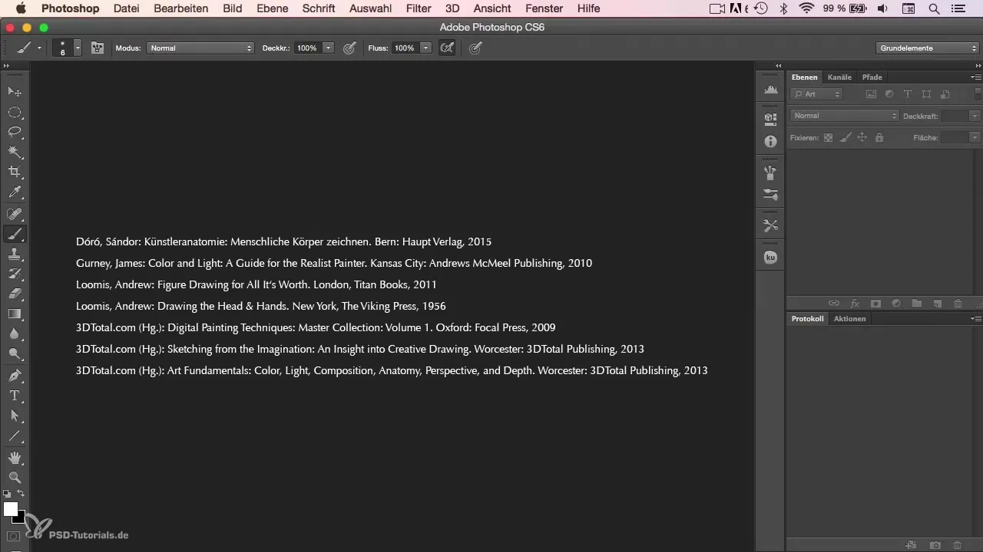The width and height of the screenshot is (983, 552).
Task: Select the Blur tool
Action: 15,333
